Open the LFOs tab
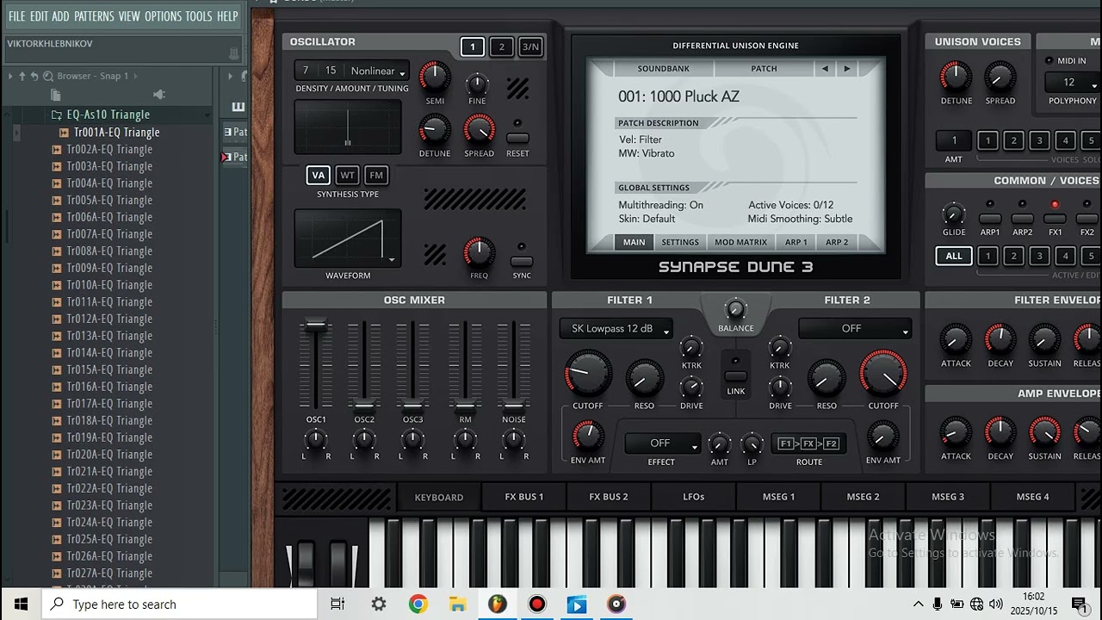 click(693, 497)
